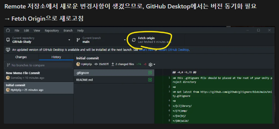Switch to the Changes tab

(21, 57)
